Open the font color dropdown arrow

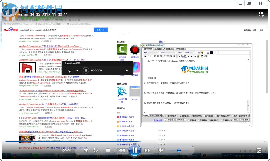click(214, 53)
